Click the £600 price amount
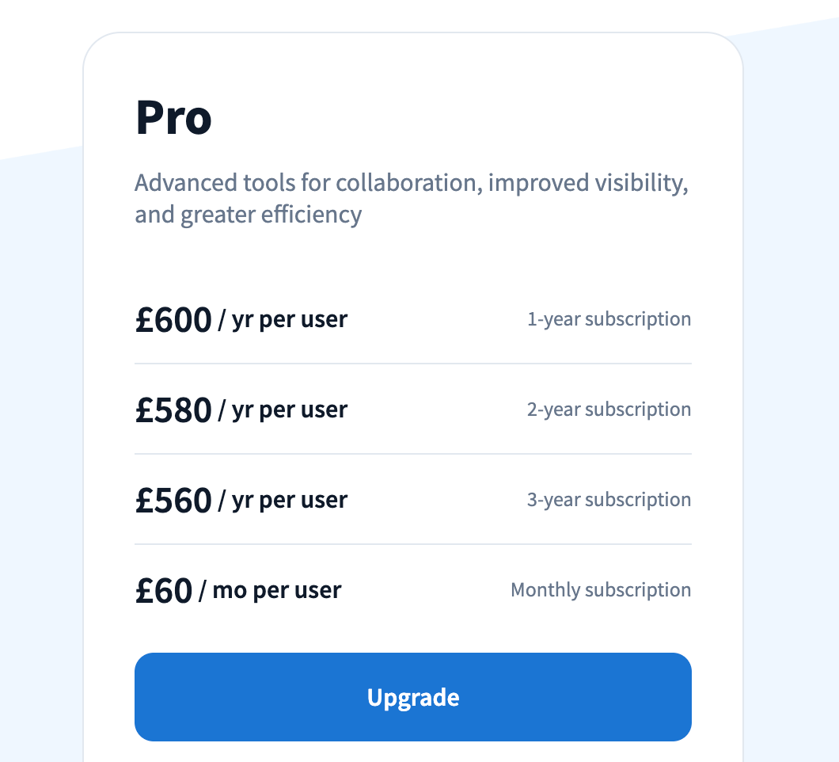 (173, 320)
